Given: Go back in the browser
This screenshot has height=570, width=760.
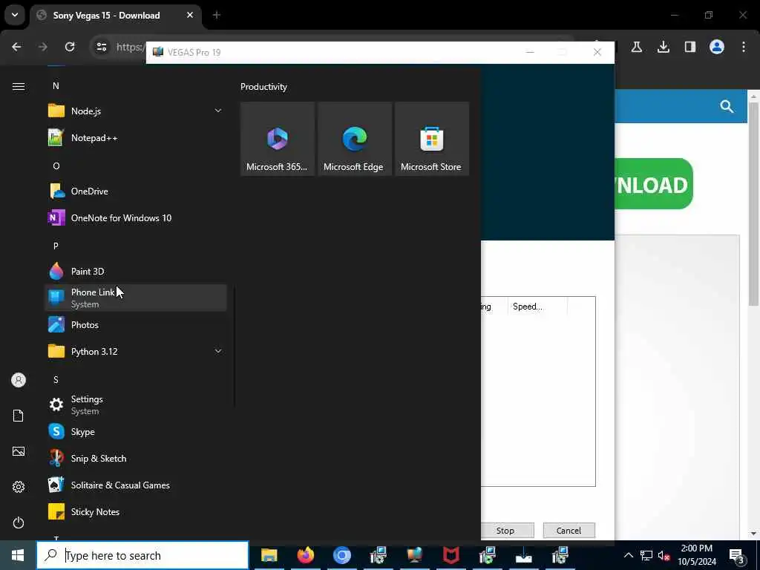Looking at the screenshot, I should tap(16, 47).
